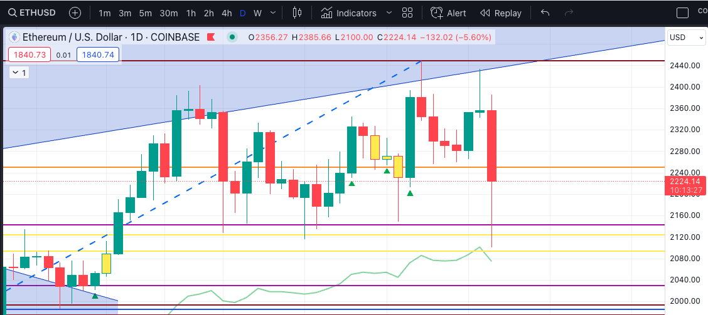Select the 1m timeframe
Screen dimensions: 708x315
104,13
